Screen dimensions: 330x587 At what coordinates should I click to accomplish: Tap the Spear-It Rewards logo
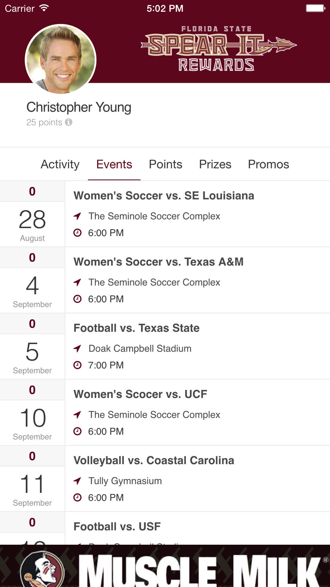218,49
